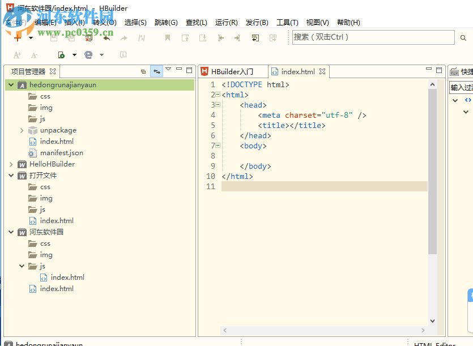The image size is (473, 346).
Task: Click the decrease font size icon
Action: (34, 55)
